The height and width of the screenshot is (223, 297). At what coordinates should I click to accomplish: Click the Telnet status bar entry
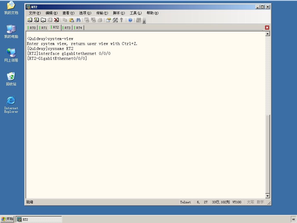tap(185, 202)
